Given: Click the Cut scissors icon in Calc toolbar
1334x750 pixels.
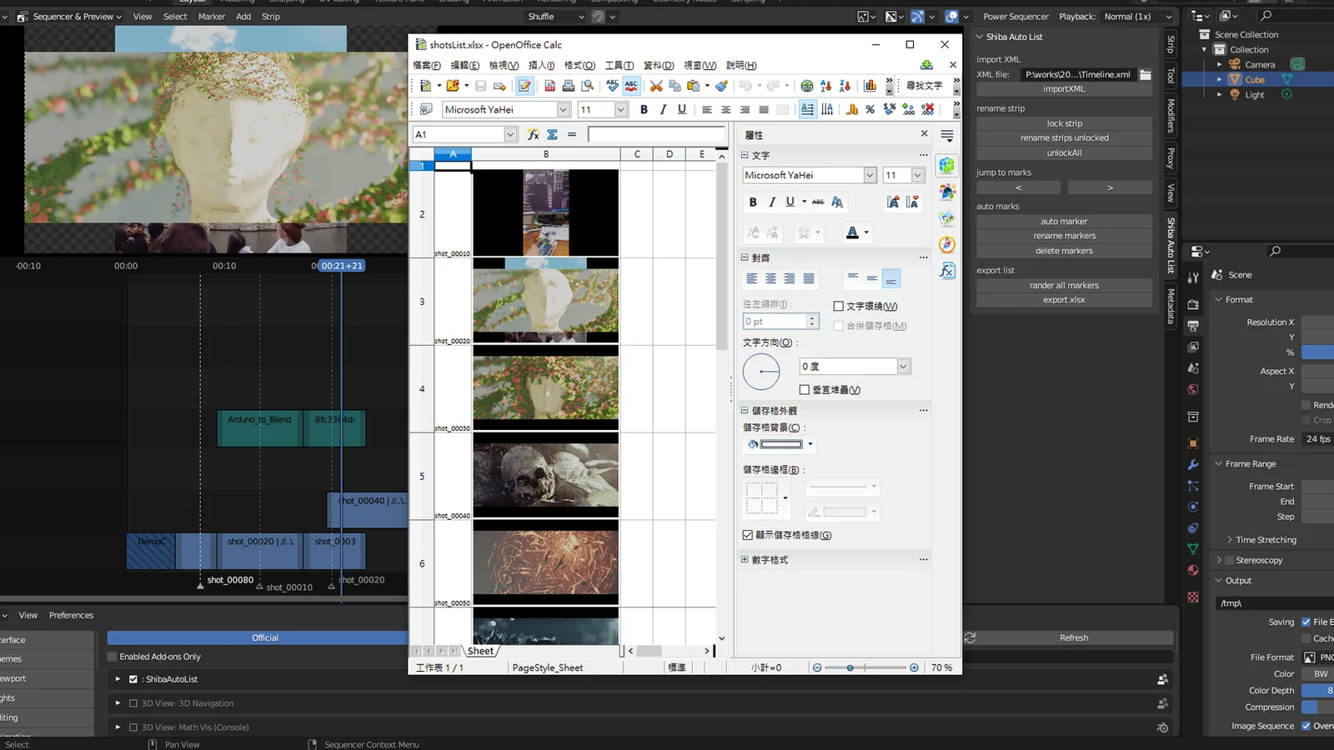Looking at the screenshot, I should click(656, 86).
